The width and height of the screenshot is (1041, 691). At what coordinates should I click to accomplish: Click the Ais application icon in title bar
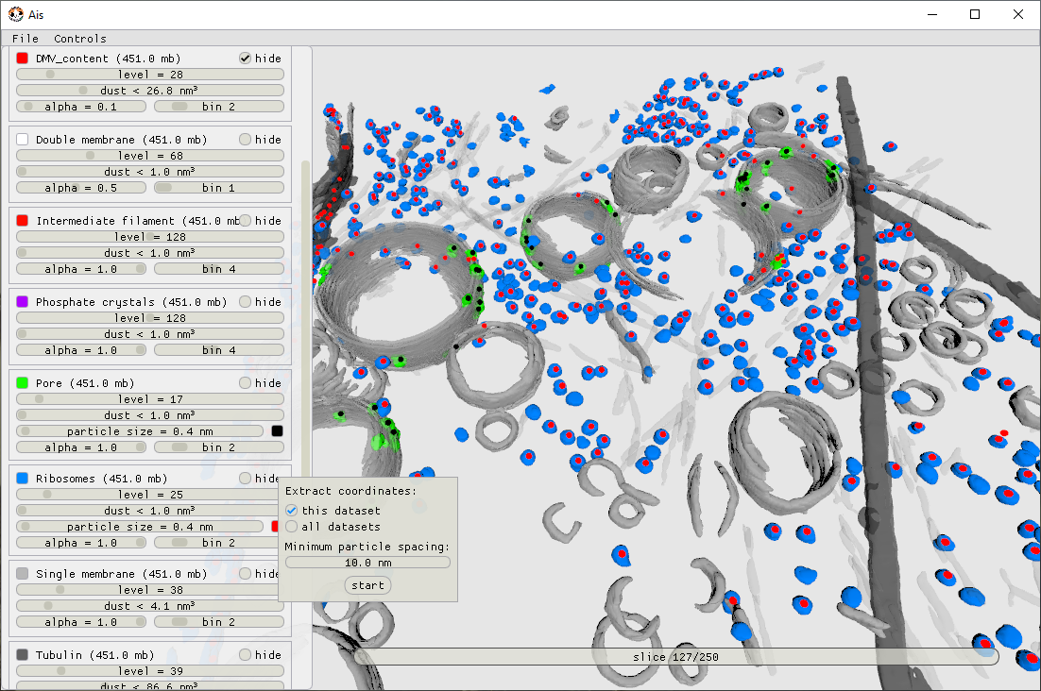point(16,14)
